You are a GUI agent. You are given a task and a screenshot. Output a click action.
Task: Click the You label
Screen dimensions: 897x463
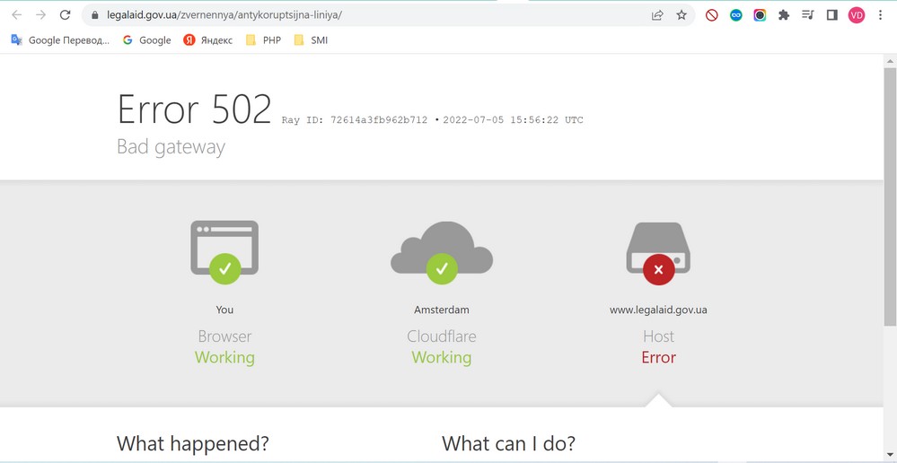pos(224,310)
